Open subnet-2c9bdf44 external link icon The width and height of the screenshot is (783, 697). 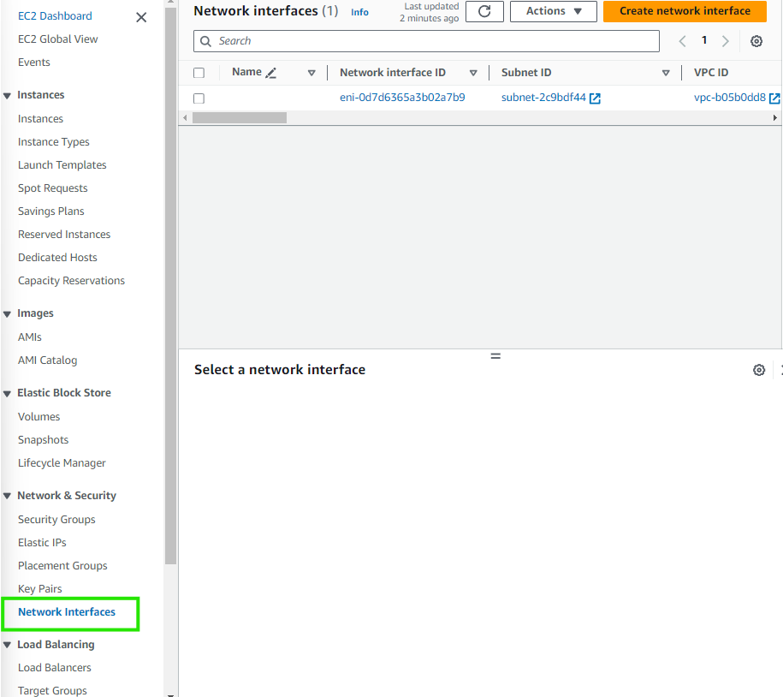pos(596,98)
